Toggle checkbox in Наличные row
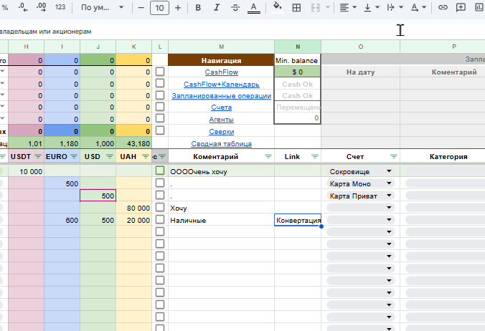485x331 pixels. [x=160, y=219]
